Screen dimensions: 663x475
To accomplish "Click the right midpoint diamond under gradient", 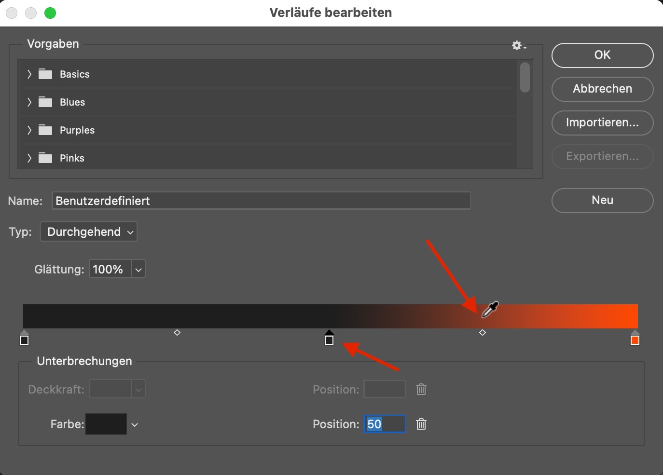I will click(483, 333).
